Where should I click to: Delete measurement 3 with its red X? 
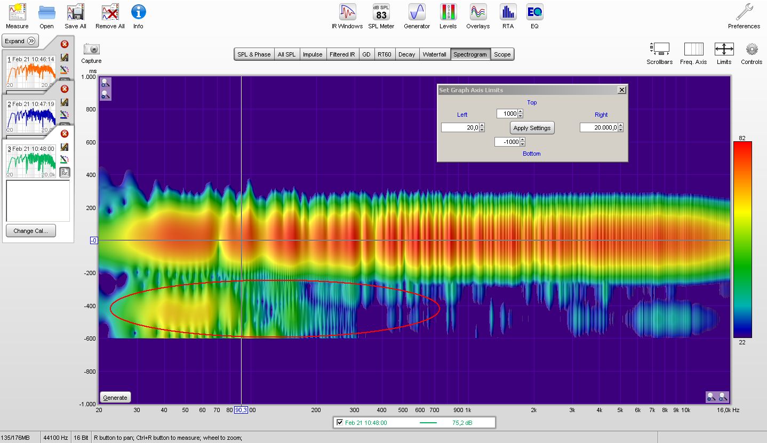pyautogui.click(x=65, y=134)
